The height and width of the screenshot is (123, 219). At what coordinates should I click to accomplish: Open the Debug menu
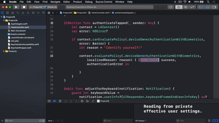click(89, 2)
